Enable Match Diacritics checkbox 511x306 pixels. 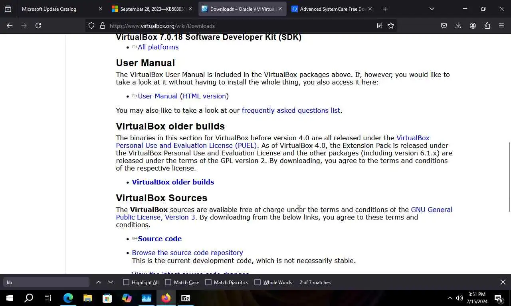point(208,282)
